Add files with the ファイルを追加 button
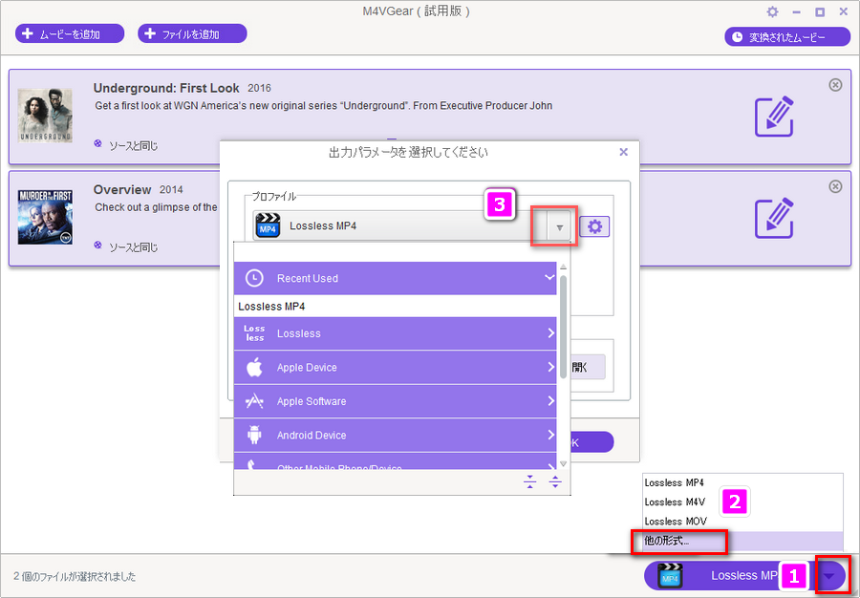 click(192, 34)
